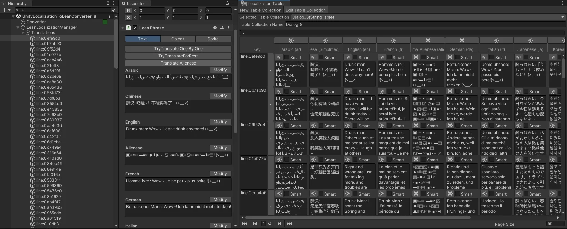
Task: Toggle Smart for Chinese entry of line:0b7ab90
Action: (321, 91)
